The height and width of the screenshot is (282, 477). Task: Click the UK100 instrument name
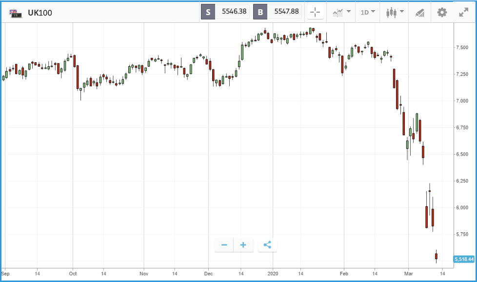(x=40, y=13)
